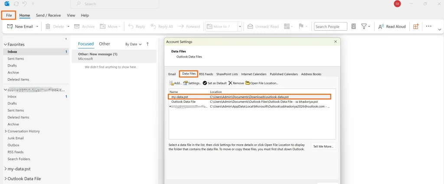Open Deleted Items under Favorites
444x184 pixels.
tap(18, 79)
